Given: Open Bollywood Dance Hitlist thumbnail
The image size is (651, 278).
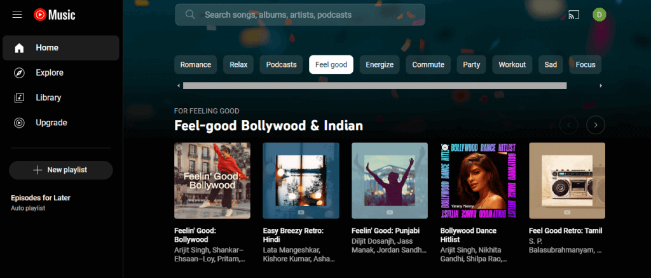Looking at the screenshot, I should click(x=478, y=181).
